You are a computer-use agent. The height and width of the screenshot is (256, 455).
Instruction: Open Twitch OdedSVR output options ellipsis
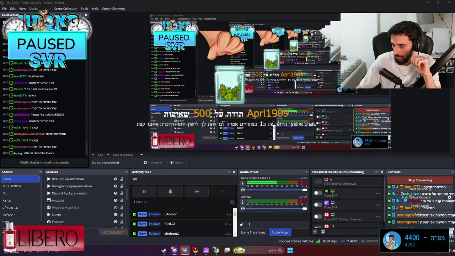378,205
